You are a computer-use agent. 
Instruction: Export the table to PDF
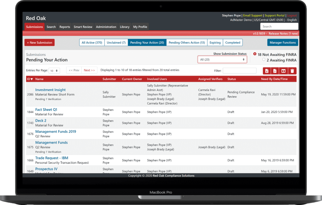pyautogui.click(x=275, y=71)
